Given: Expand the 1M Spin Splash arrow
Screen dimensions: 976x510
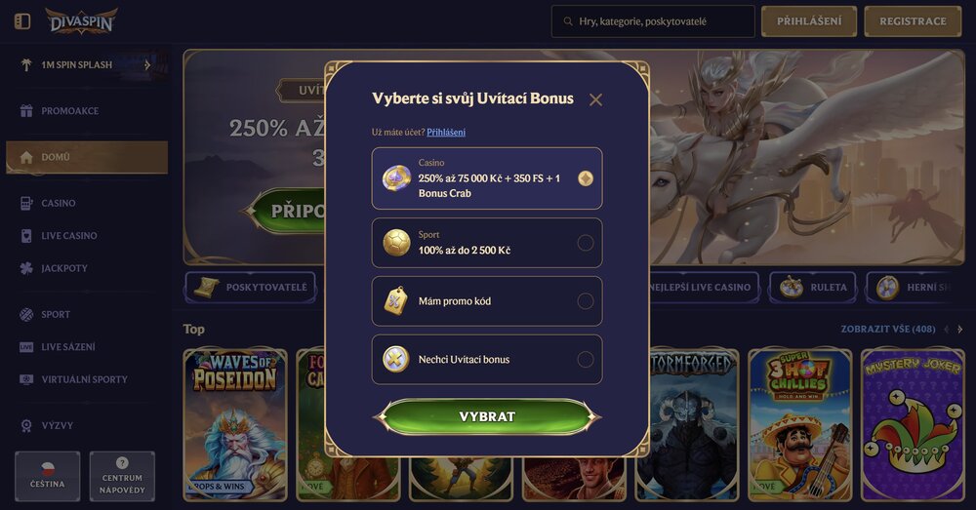Looking at the screenshot, I should point(147,64).
